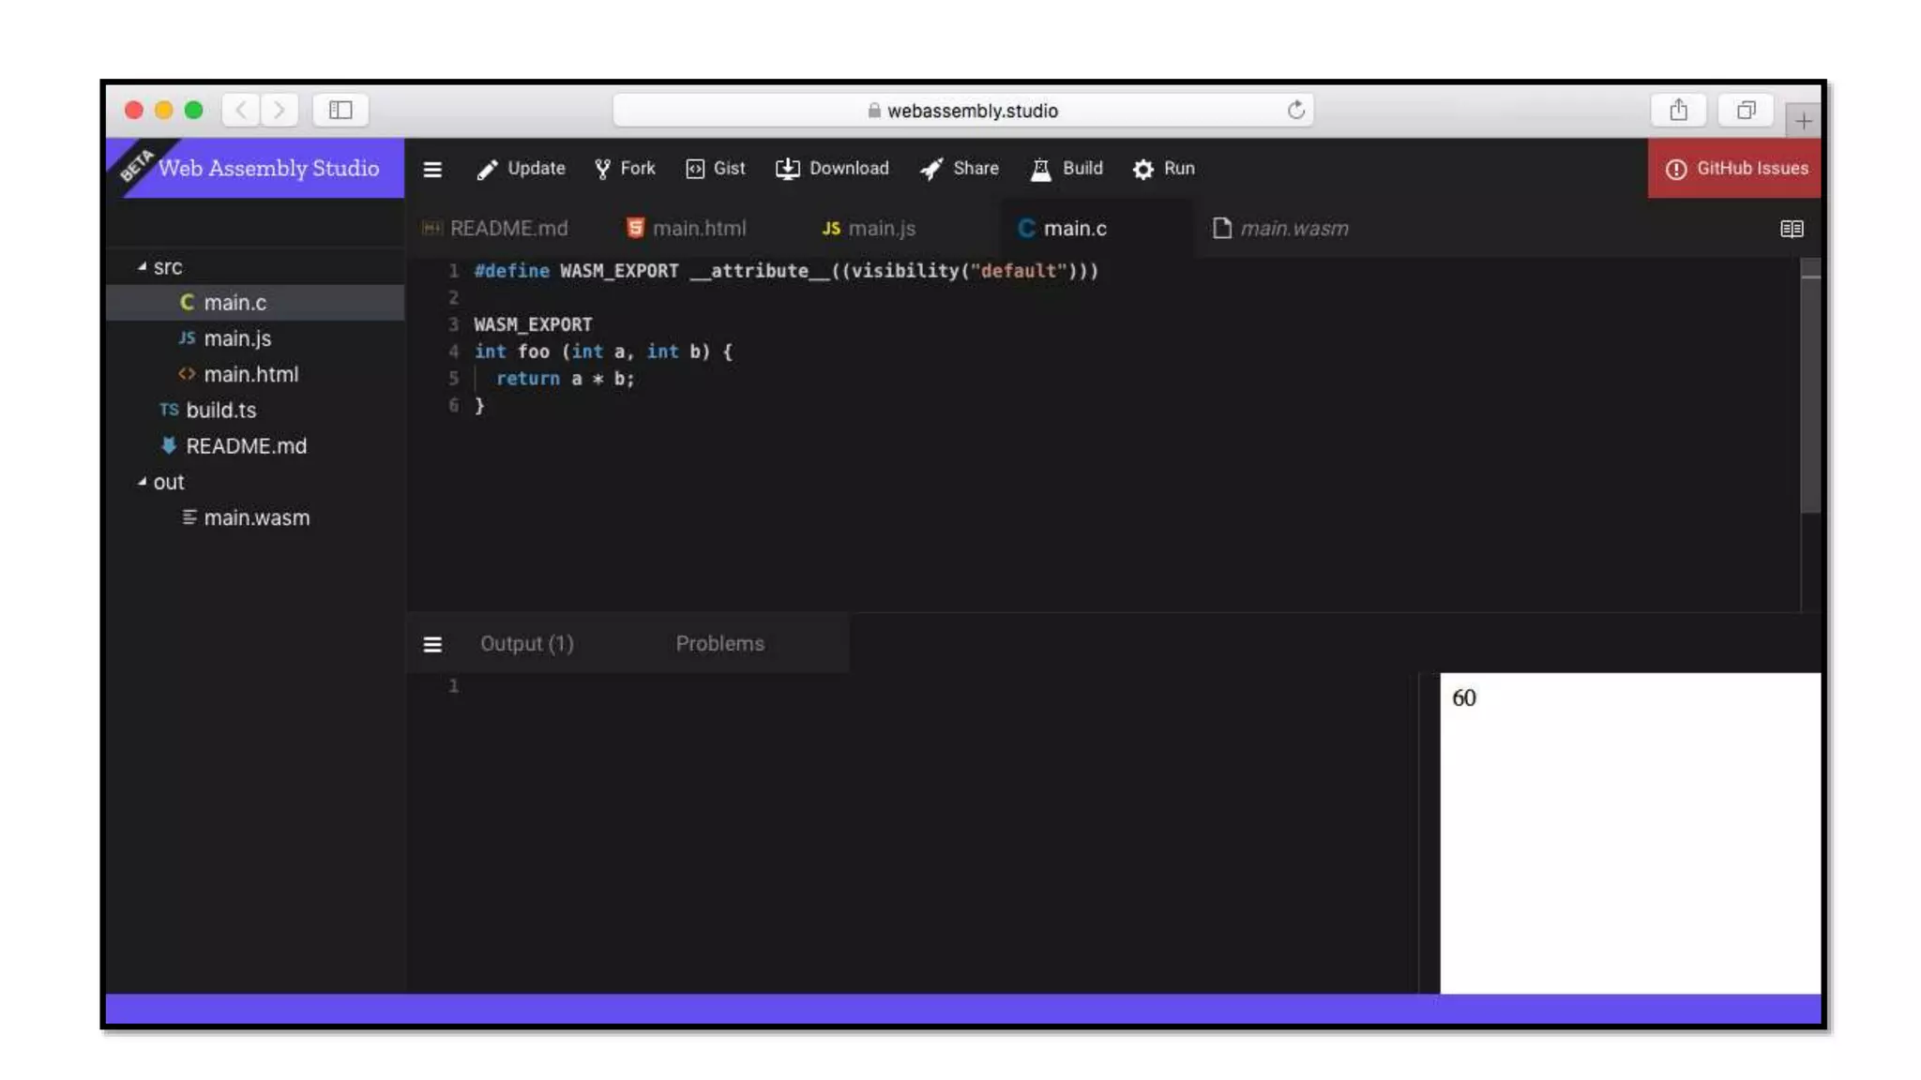Click the editor vertical scrollbar
Viewport: 1921px width, 1080px height.
click(1810, 394)
